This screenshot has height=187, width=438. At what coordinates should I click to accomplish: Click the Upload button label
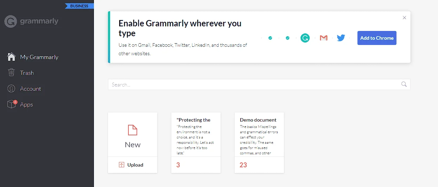coord(135,165)
